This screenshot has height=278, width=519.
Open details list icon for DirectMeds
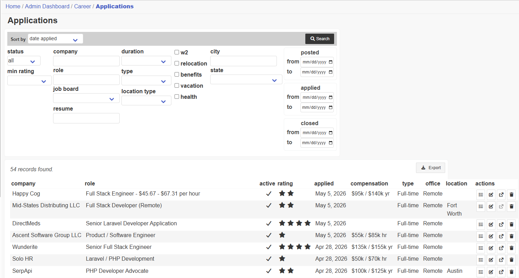pyautogui.click(x=481, y=225)
